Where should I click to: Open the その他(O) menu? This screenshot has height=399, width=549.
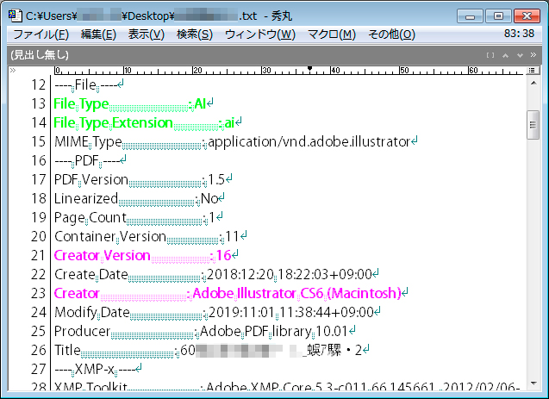point(391,34)
